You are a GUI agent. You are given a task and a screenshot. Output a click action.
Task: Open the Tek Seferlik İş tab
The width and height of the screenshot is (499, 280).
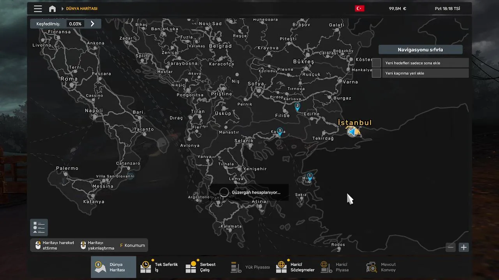[x=159, y=267]
